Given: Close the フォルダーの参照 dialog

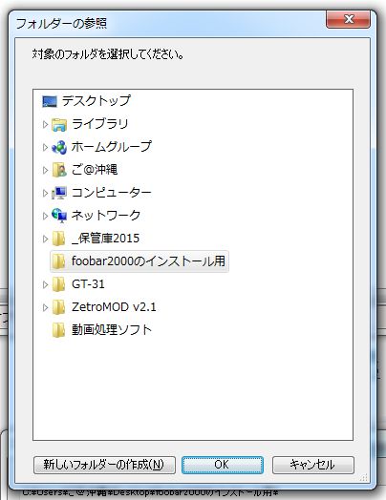Looking at the screenshot, I should (x=348, y=19).
